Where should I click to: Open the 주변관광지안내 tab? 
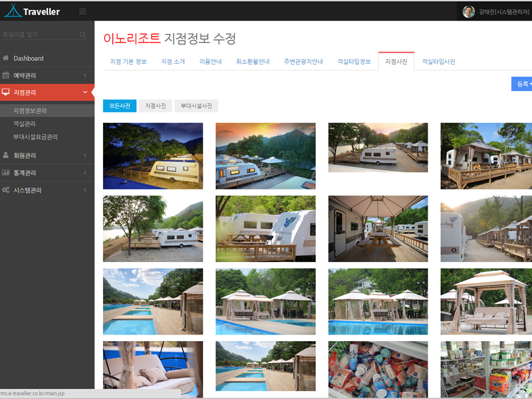303,61
